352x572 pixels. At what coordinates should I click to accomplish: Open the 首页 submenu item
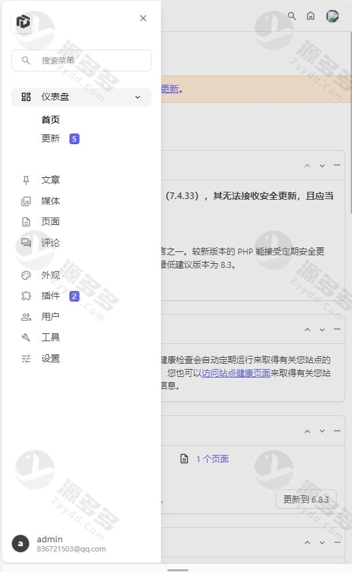coord(50,120)
